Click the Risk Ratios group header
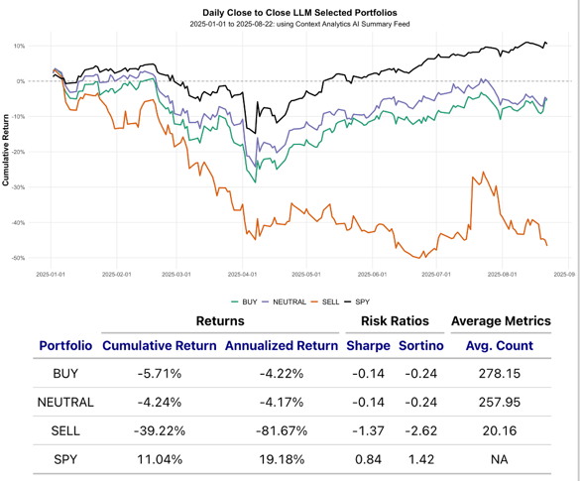The image size is (580, 481). tap(395, 320)
